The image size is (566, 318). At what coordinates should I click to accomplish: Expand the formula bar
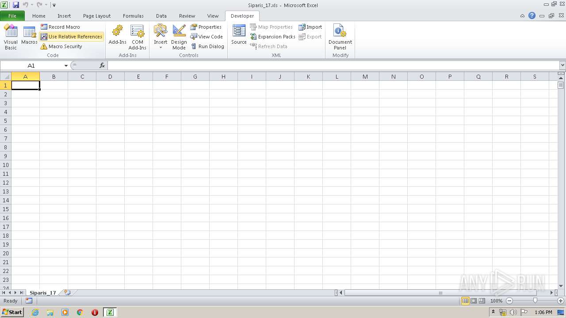[x=562, y=65]
